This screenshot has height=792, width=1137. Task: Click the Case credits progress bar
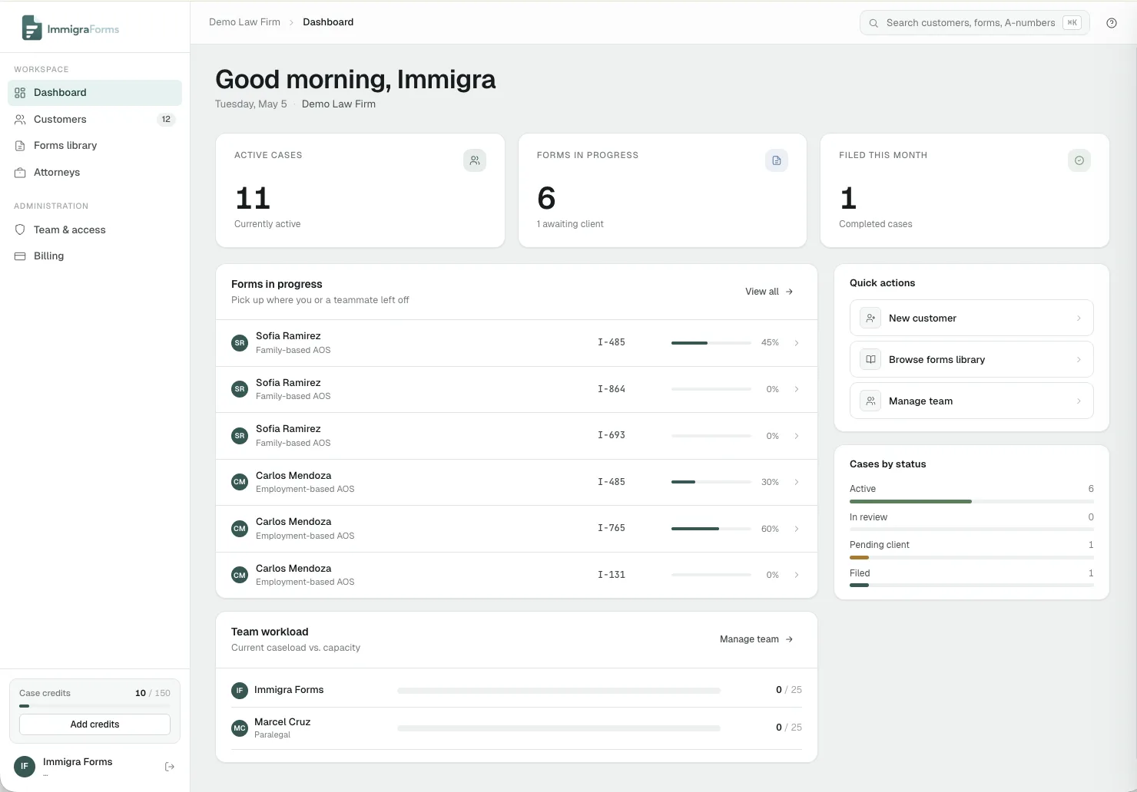click(x=94, y=706)
